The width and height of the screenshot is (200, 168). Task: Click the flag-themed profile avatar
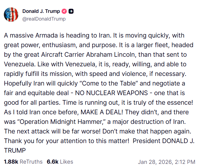point(11,15)
